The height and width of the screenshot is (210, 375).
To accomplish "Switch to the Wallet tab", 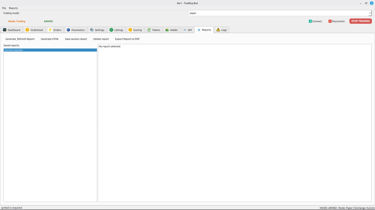I will (x=171, y=30).
